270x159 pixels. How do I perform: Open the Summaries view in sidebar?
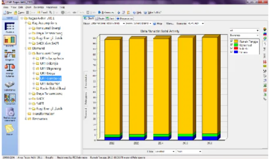click(10, 86)
